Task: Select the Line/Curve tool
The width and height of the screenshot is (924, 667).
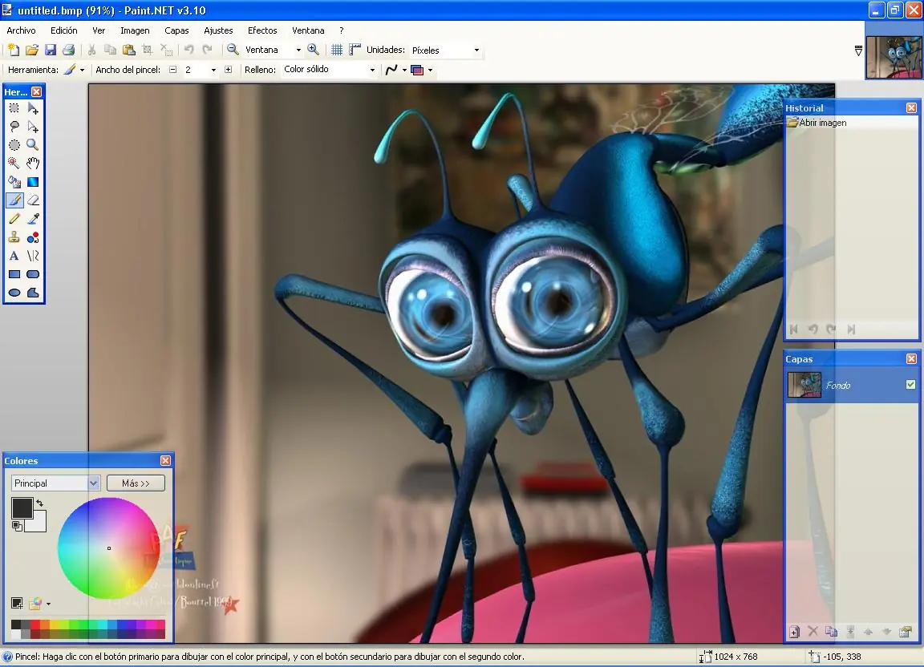Action: tap(33, 256)
